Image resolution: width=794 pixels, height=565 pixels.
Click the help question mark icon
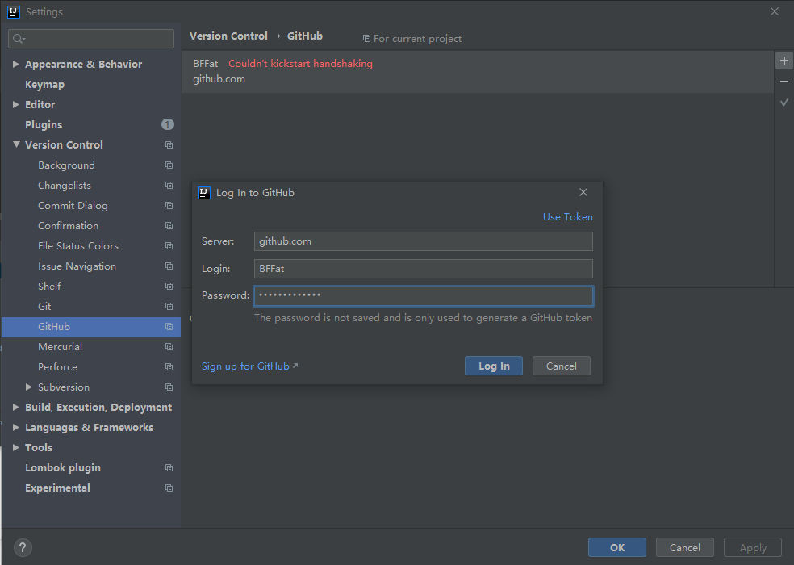pos(23,547)
